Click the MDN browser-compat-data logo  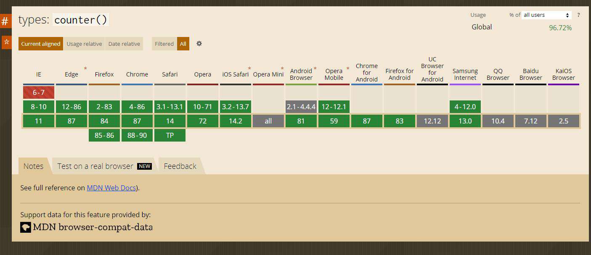86,227
